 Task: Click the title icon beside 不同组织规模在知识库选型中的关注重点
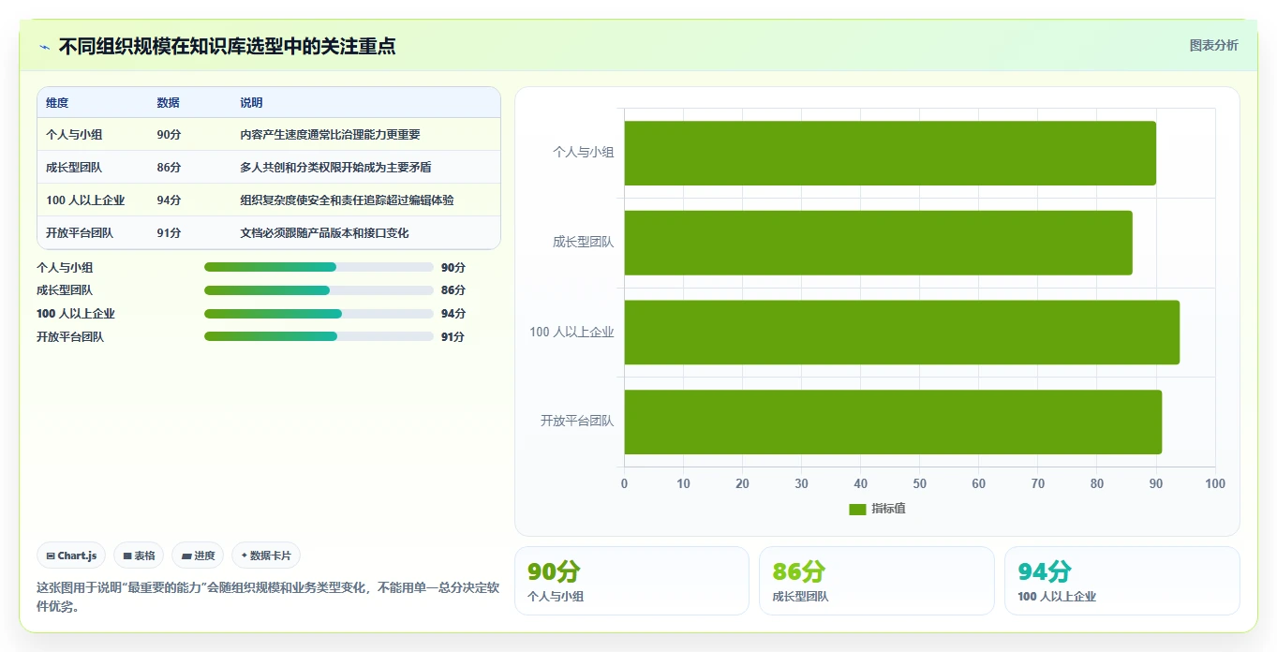point(45,47)
